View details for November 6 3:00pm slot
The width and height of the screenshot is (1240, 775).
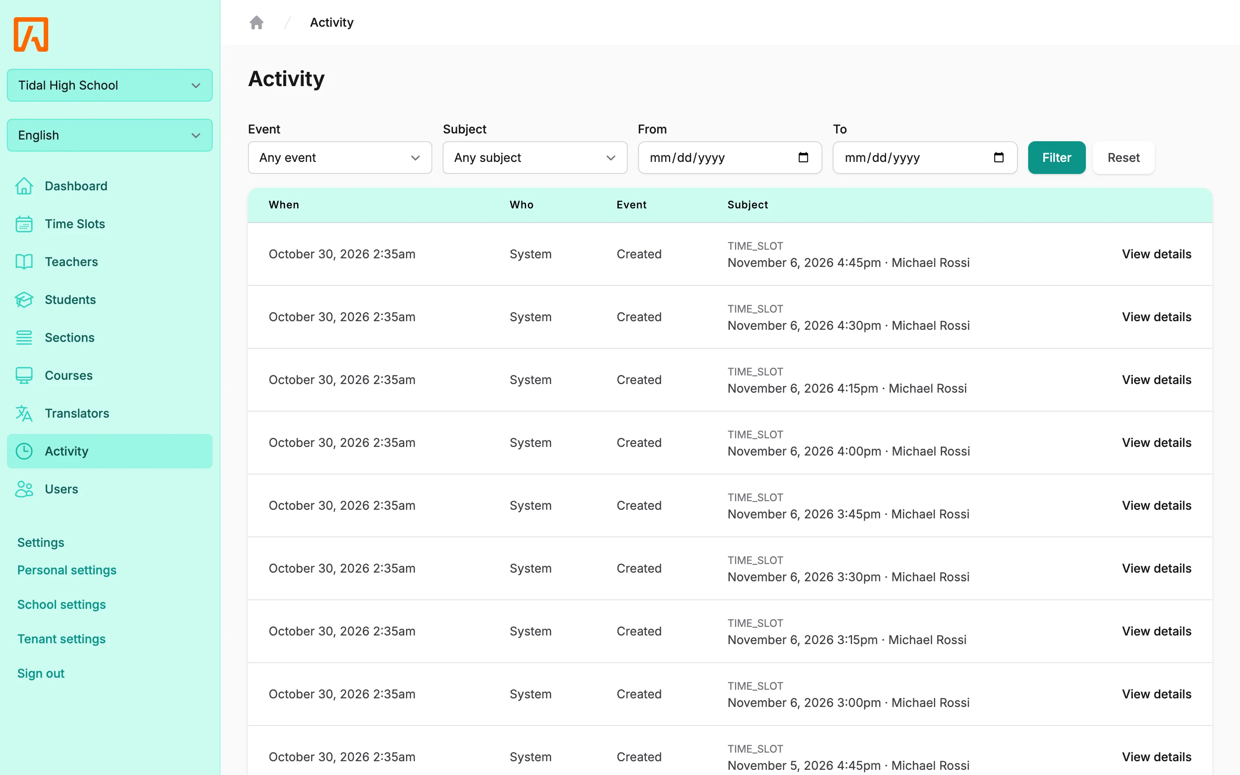tap(1156, 694)
